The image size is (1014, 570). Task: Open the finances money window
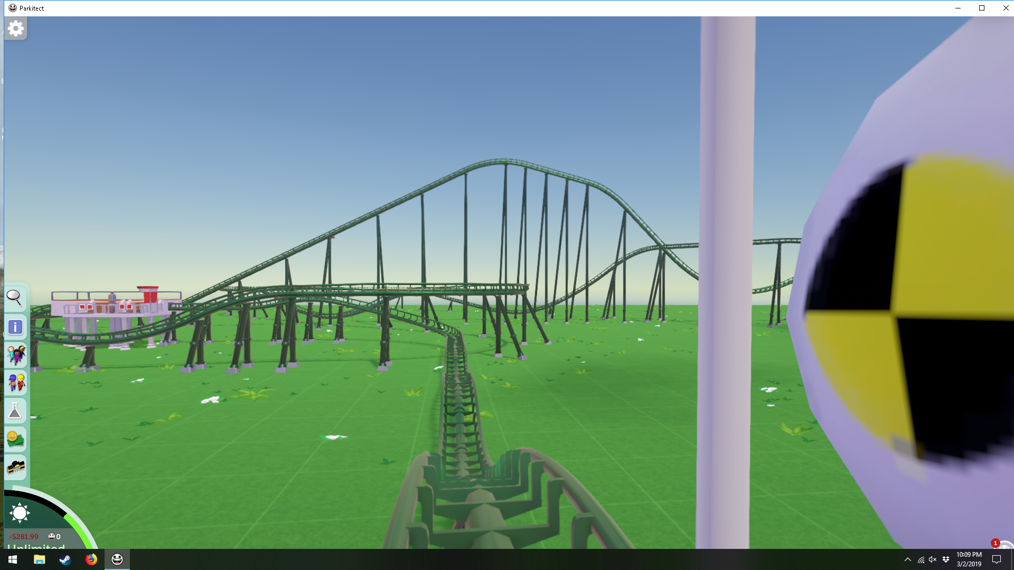[15, 439]
